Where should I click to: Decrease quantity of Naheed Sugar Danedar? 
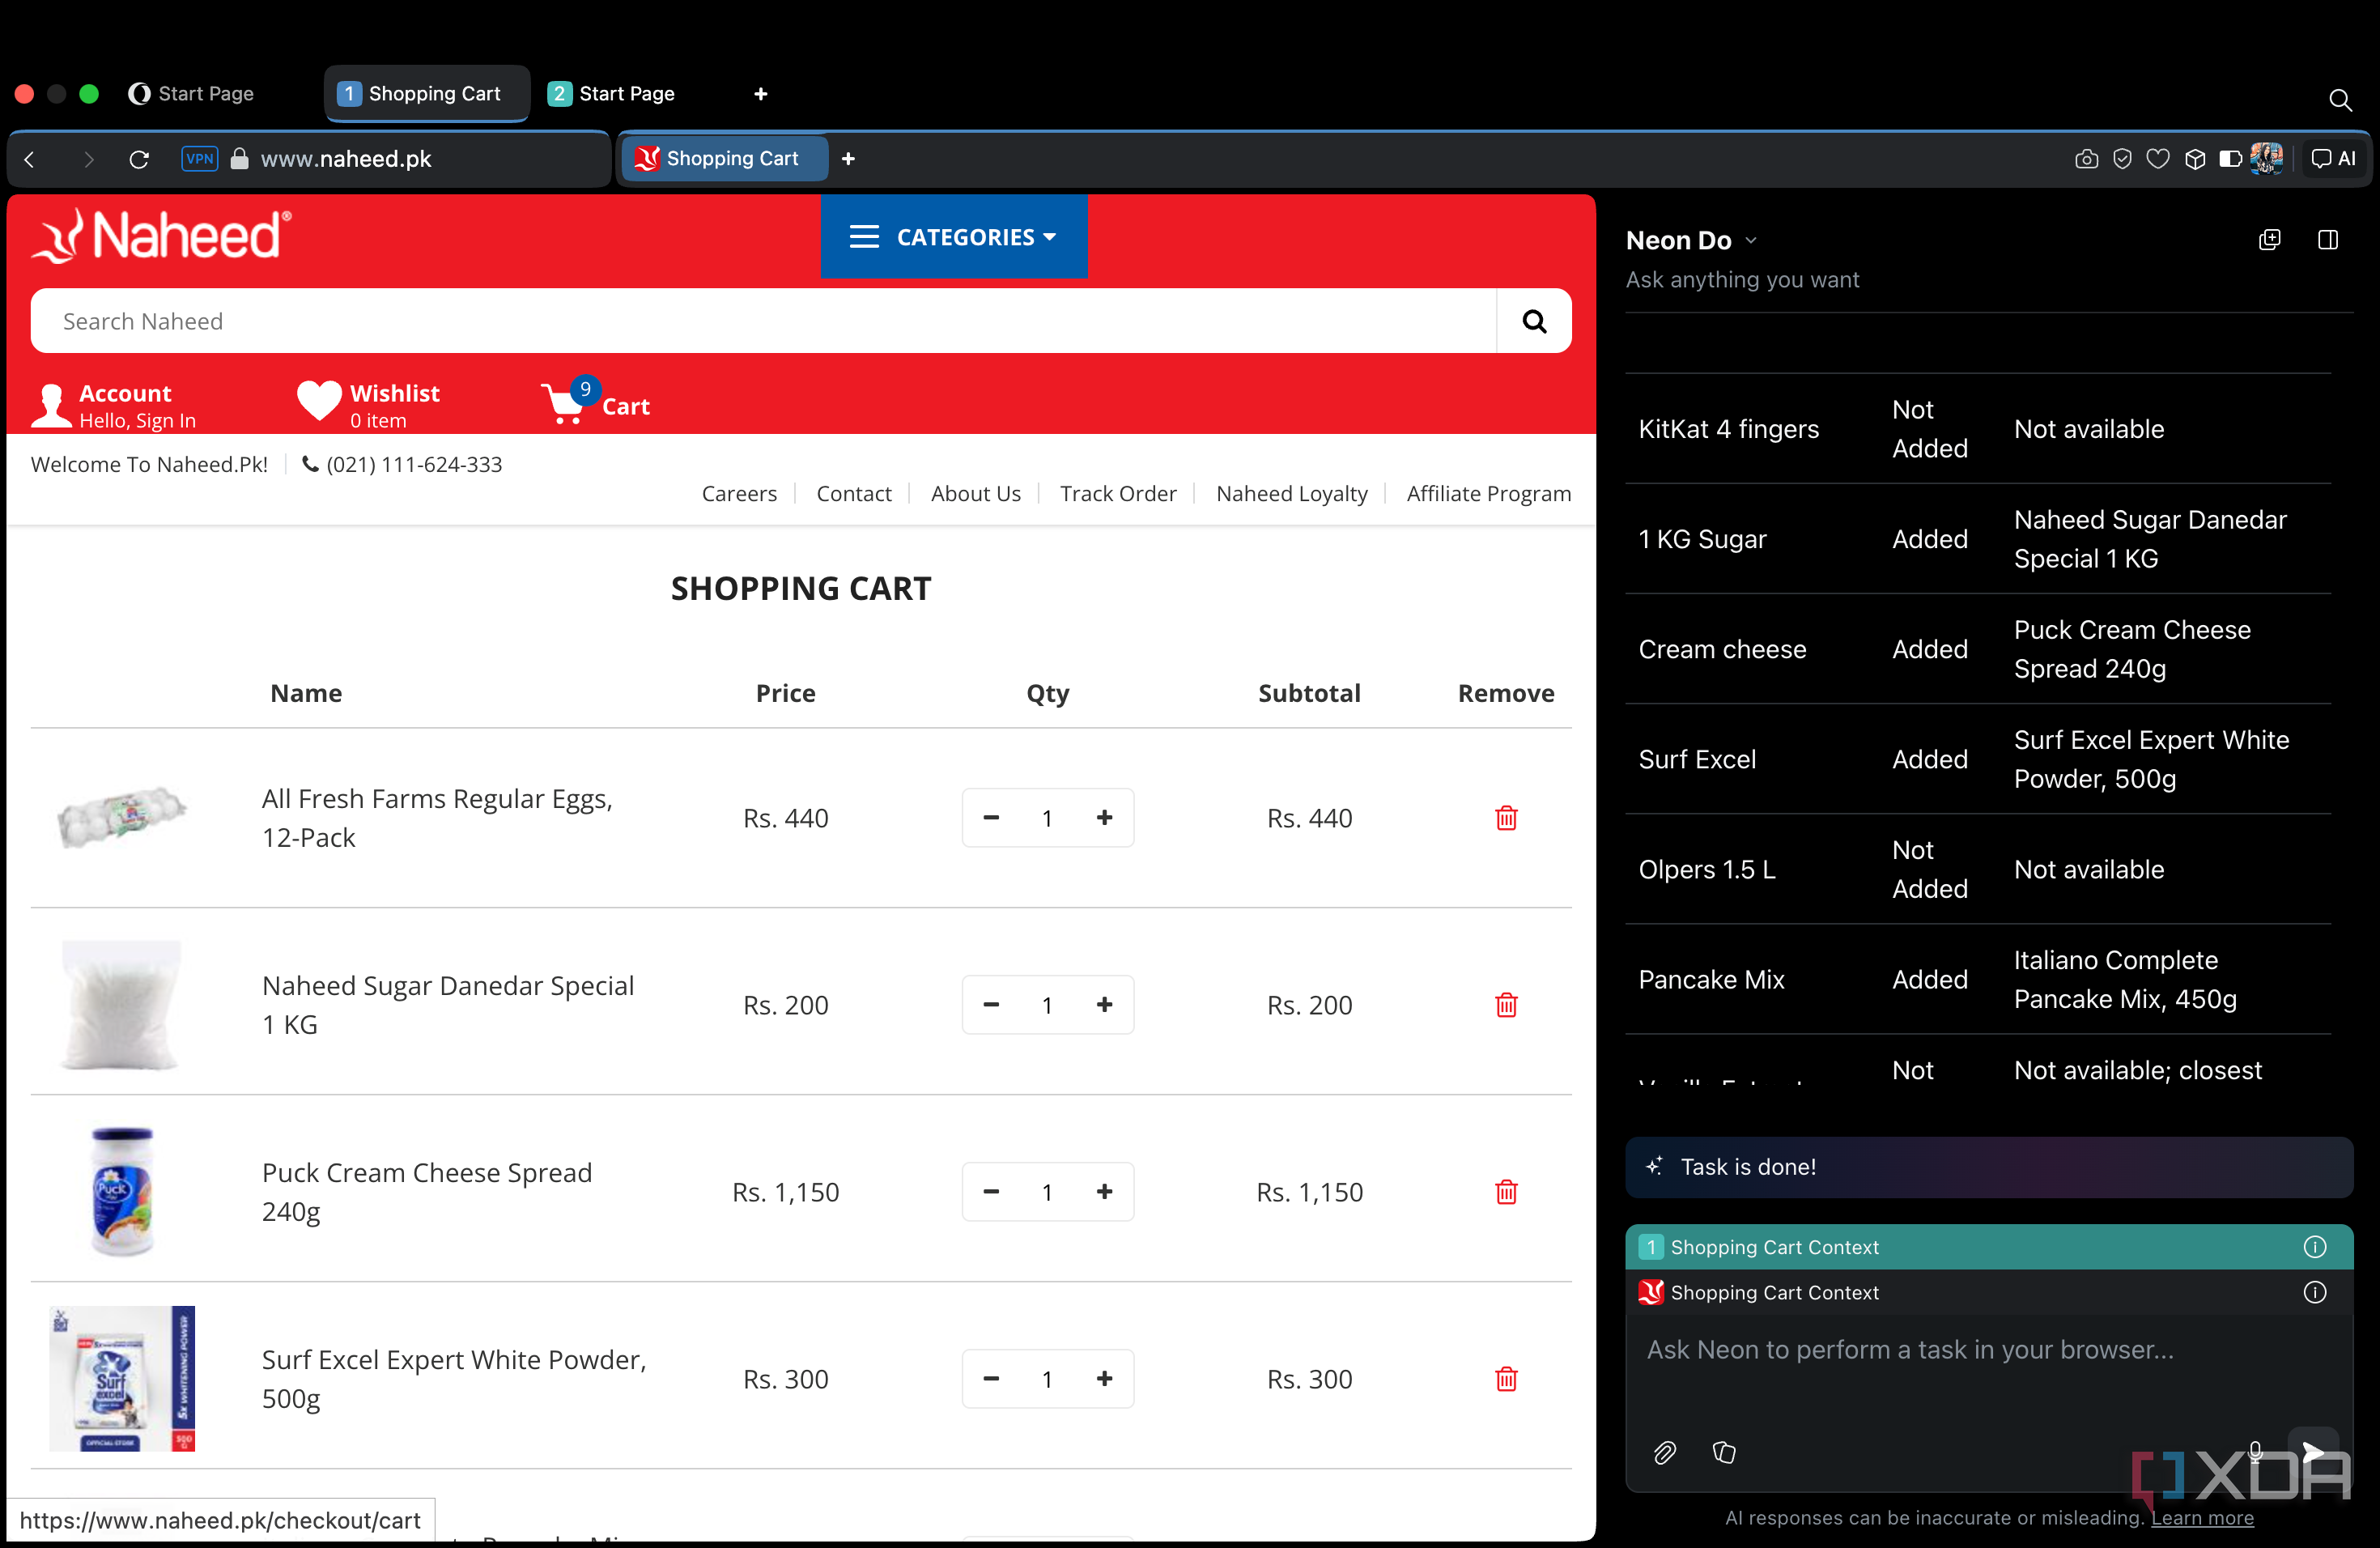point(991,1004)
